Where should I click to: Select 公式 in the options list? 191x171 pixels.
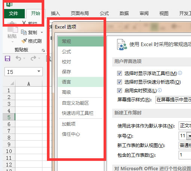point(81,51)
